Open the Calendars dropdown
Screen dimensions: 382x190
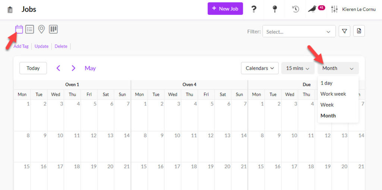[x=260, y=68]
